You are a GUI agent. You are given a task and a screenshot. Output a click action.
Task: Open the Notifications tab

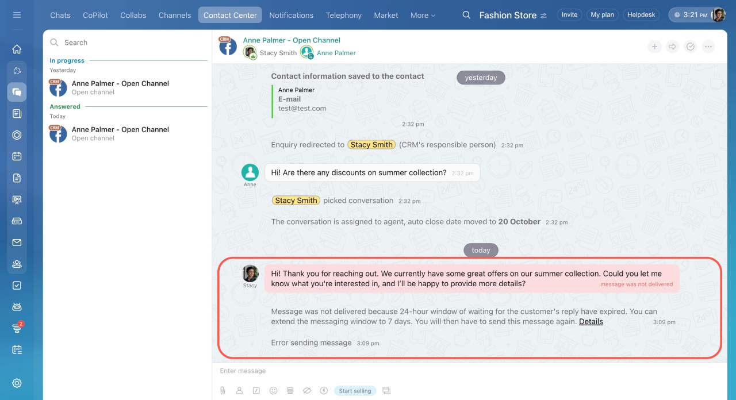click(292, 15)
